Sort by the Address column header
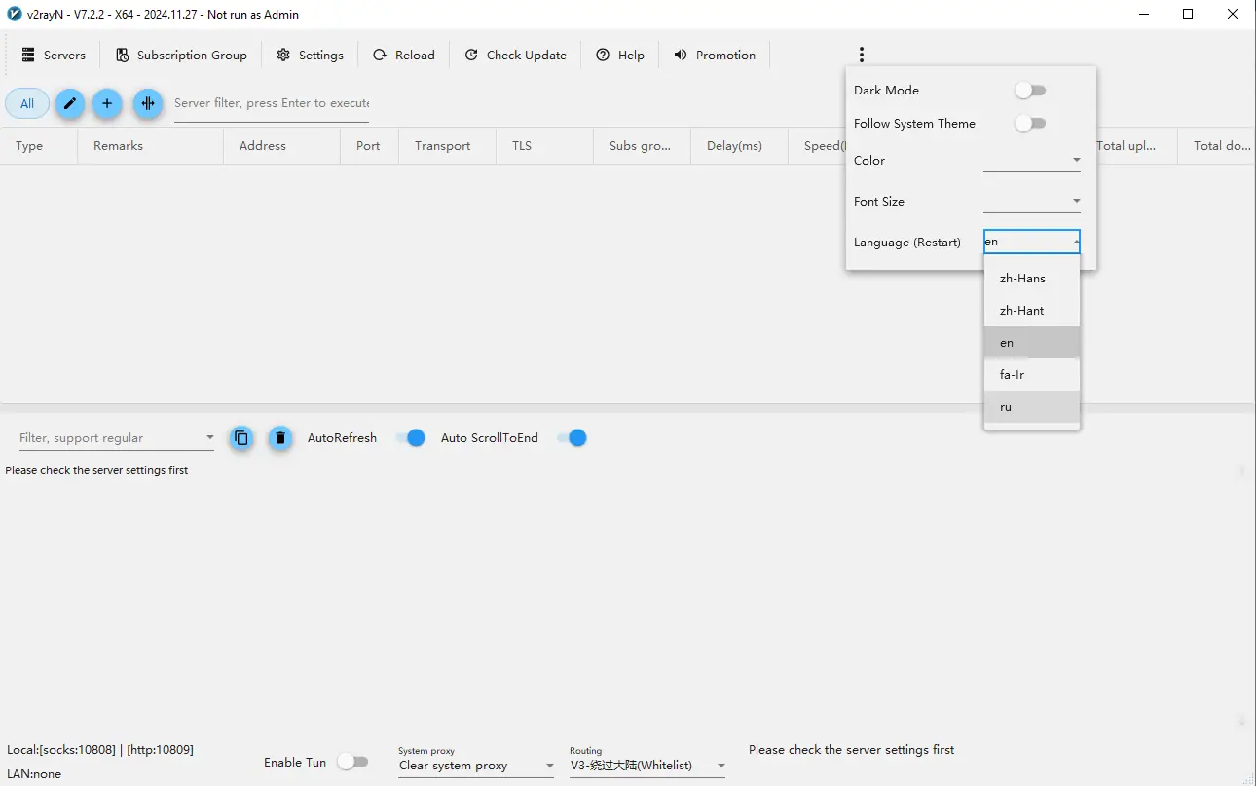1256x786 pixels. (x=282, y=146)
